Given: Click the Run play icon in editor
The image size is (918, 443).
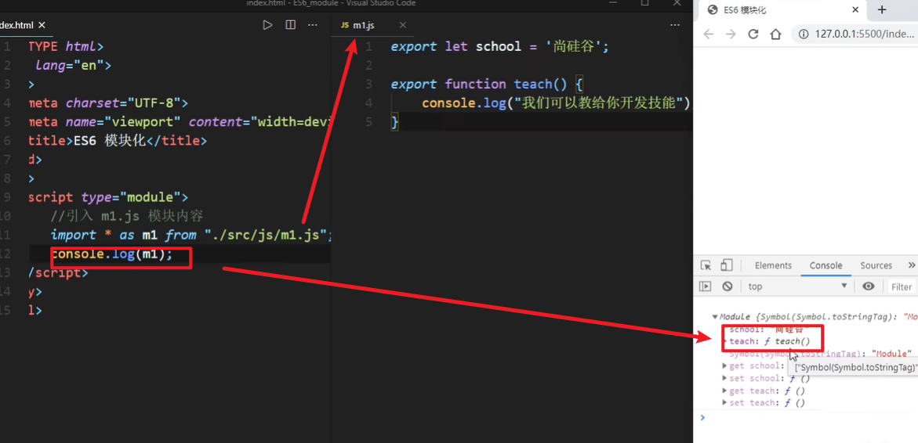Looking at the screenshot, I should [x=267, y=25].
